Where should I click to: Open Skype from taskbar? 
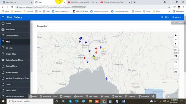tap(70, 101)
